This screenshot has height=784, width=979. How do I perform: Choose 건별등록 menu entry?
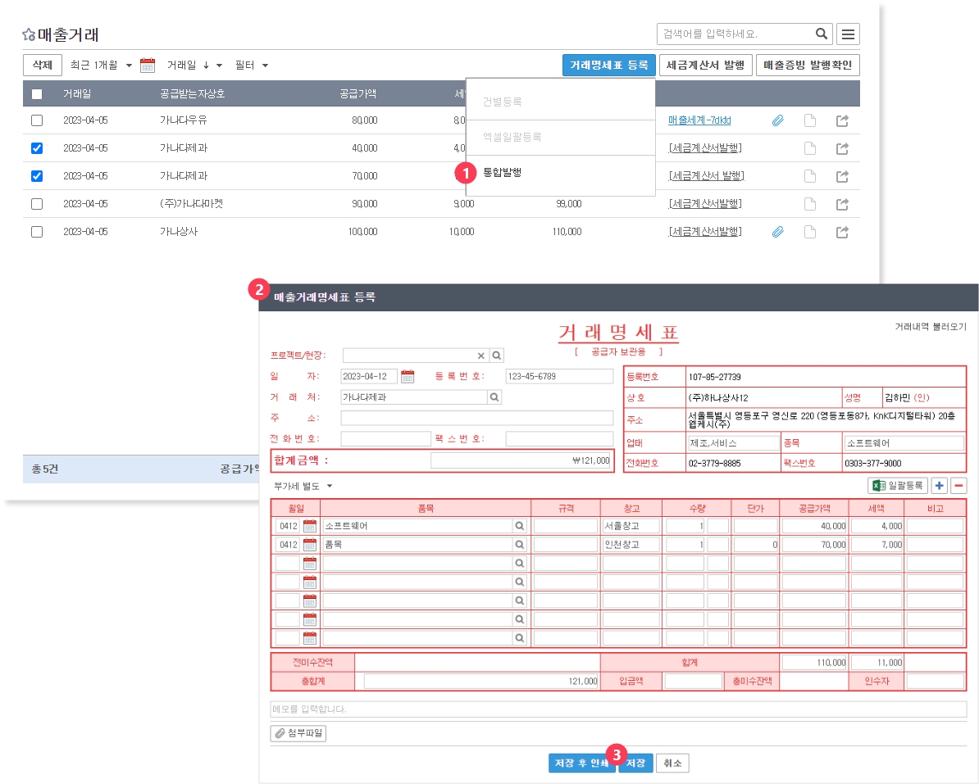coord(502,102)
